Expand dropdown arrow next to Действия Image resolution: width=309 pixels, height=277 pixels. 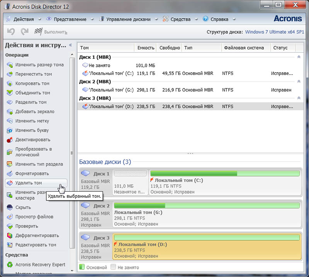click(40, 19)
